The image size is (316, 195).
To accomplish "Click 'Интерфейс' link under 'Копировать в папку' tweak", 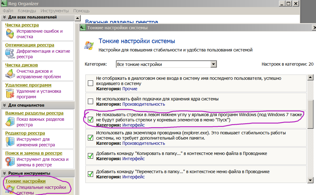I will [x=133, y=159].
